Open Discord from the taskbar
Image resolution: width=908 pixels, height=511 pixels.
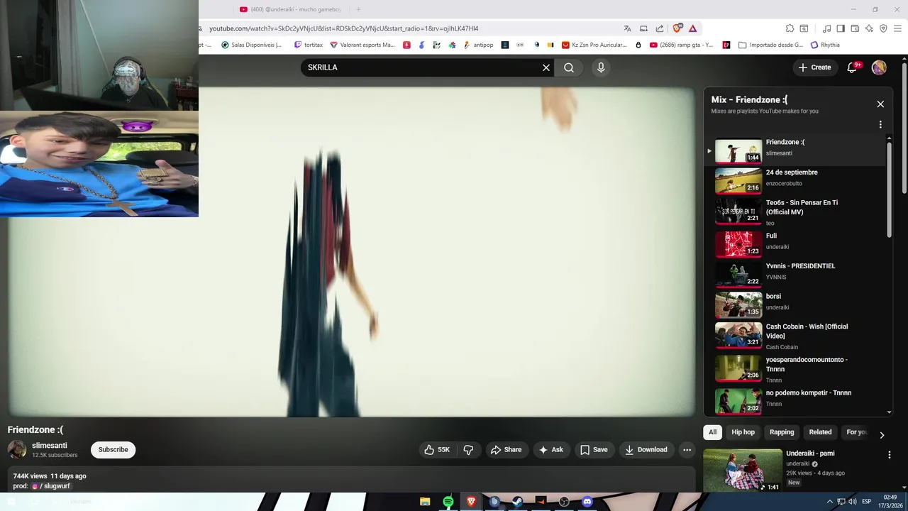[x=587, y=502]
